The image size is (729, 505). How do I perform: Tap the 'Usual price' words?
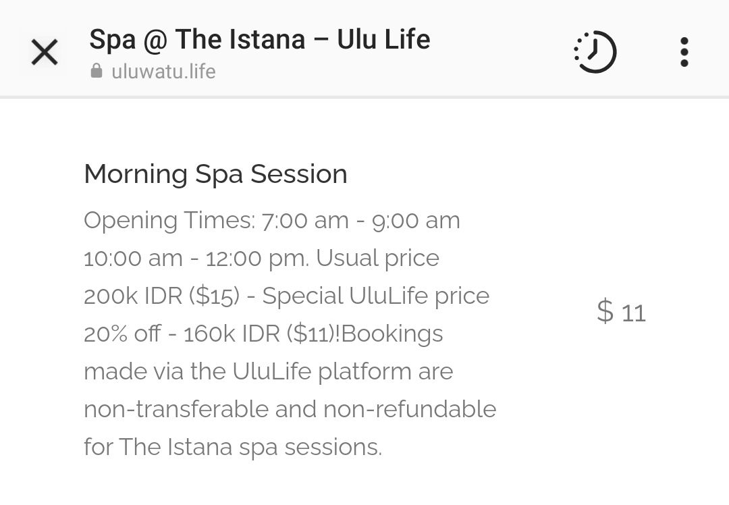coord(378,259)
